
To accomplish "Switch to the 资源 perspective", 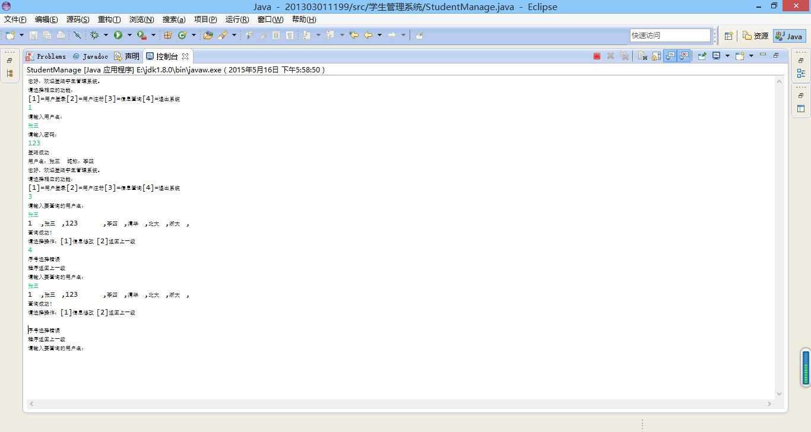I will [756, 36].
